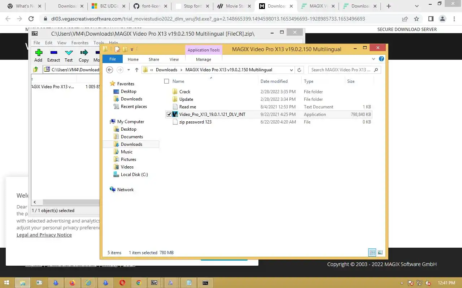The image size is (462, 288).
Task: Open the Favorites menu in 7-Zip
Action: click(x=80, y=42)
